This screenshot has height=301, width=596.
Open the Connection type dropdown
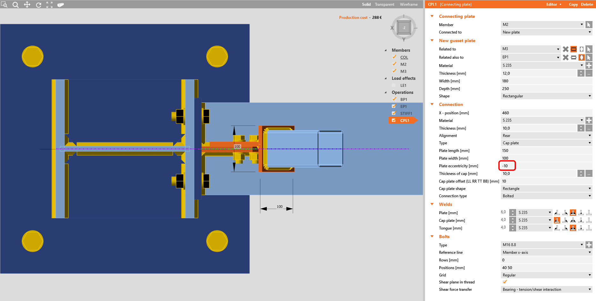point(546,196)
